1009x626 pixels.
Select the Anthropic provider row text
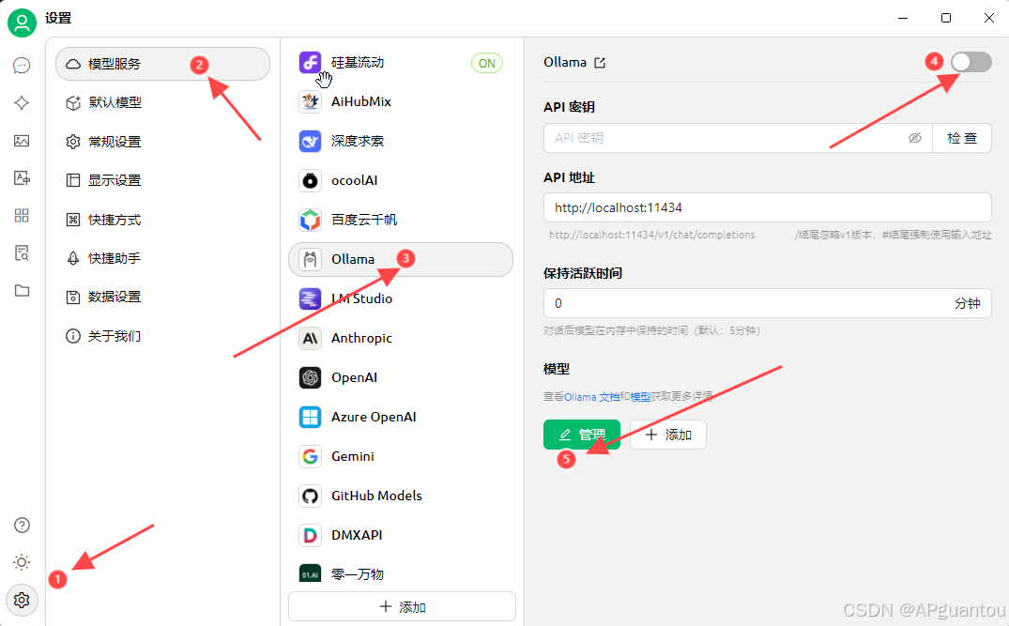point(361,339)
